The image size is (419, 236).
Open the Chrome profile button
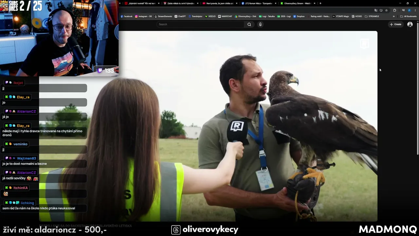[409, 10]
